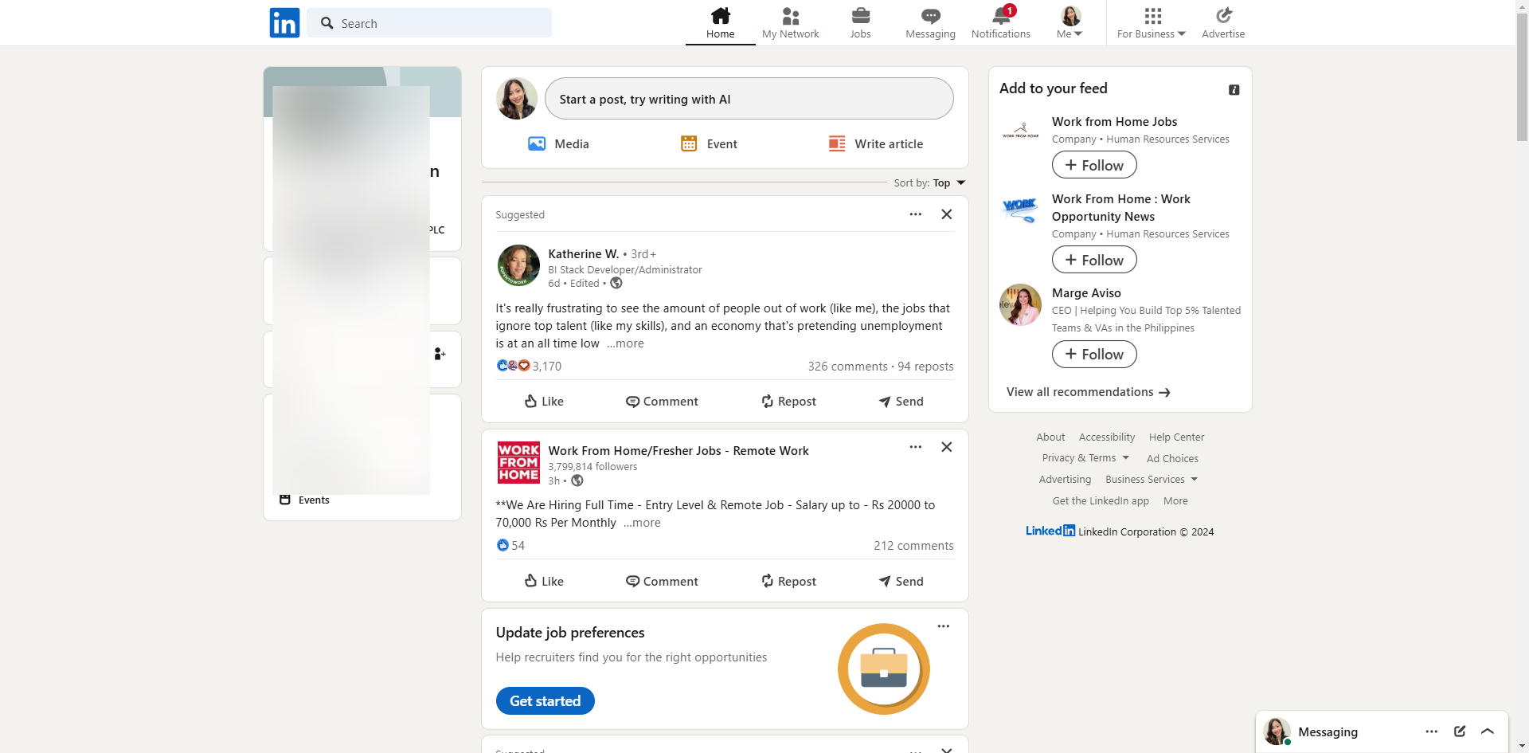Expand Katherine W.'s post with ...more

[625, 343]
